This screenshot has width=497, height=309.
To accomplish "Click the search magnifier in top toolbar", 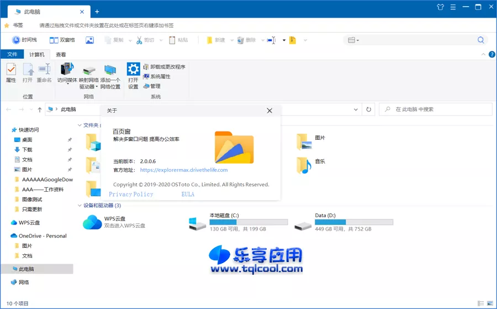I will [481, 40].
